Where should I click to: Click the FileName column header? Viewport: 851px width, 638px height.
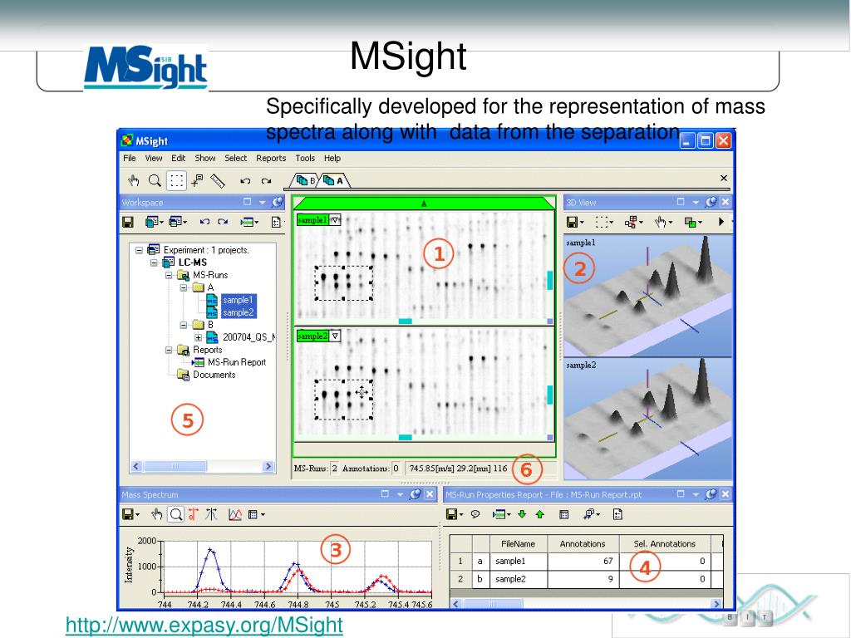click(519, 543)
